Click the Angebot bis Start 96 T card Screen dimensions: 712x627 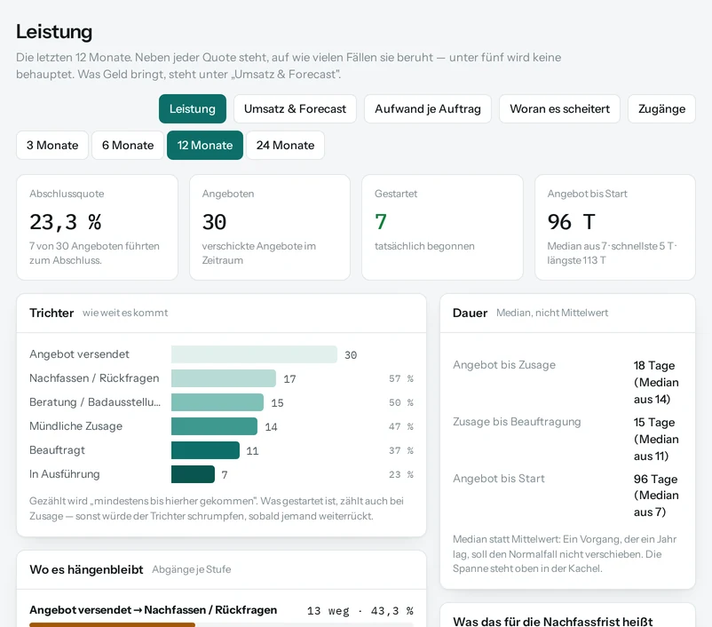[615, 227]
